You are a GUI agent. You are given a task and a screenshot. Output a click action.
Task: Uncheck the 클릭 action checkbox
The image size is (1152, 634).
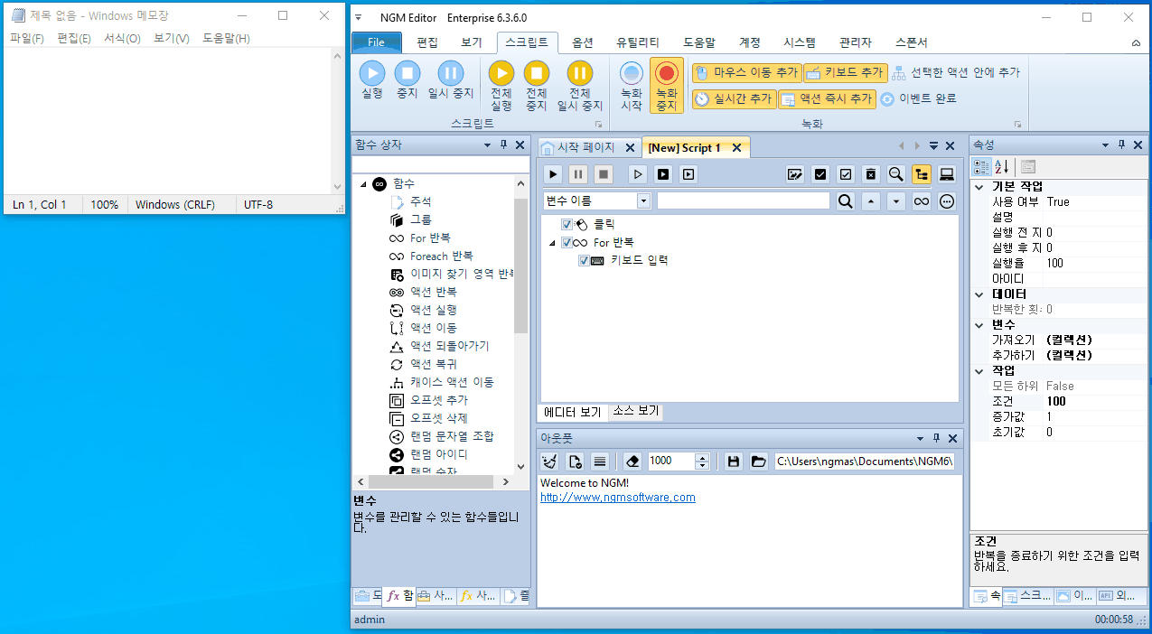pyautogui.click(x=567, y=224)
